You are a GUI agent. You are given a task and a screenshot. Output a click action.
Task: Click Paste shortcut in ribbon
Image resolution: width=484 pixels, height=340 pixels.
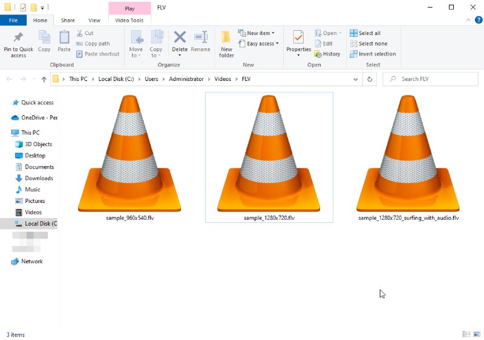click(97, 54)
